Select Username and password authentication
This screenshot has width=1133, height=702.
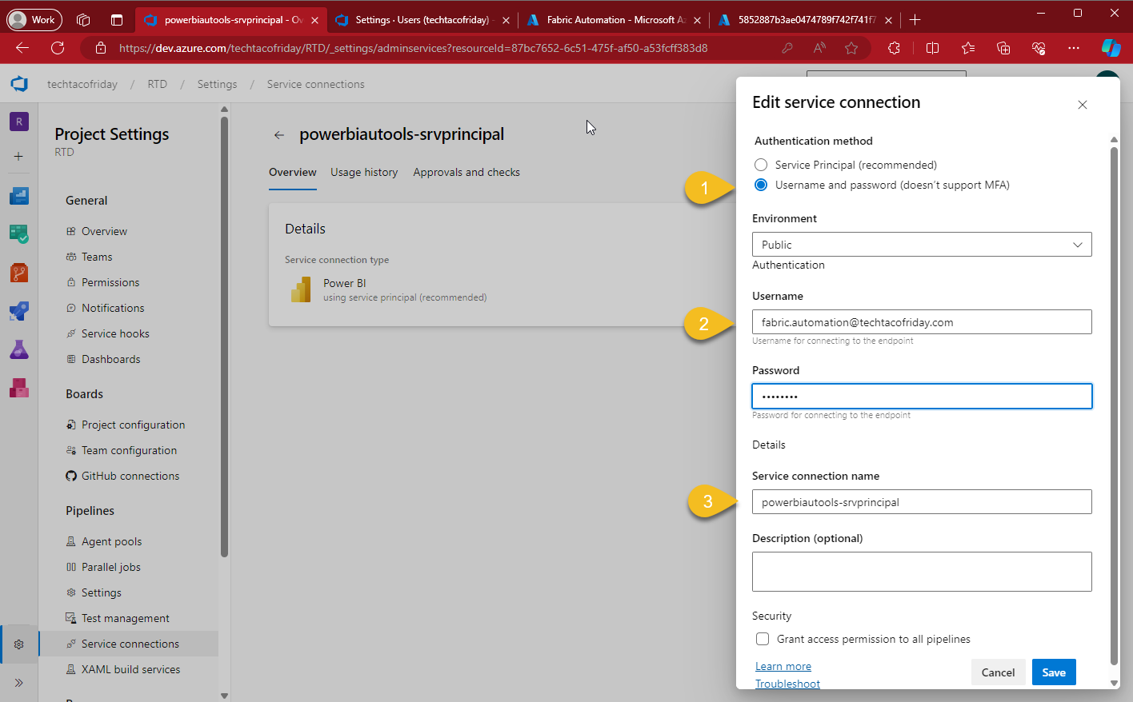760,185
